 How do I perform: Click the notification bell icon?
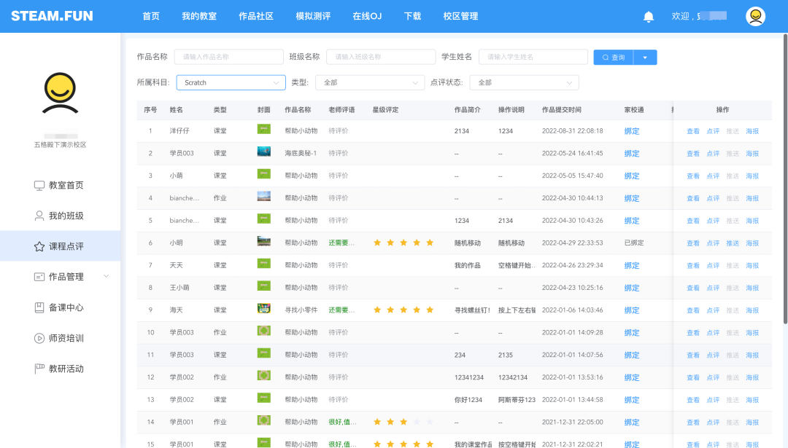point(649,17)
